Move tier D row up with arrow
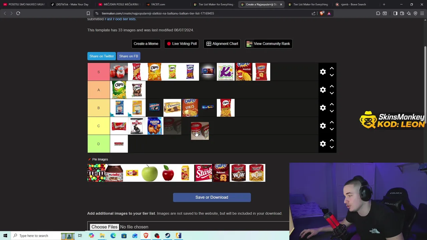The height and width of the screenshot is (240, 427). [332, 140]
